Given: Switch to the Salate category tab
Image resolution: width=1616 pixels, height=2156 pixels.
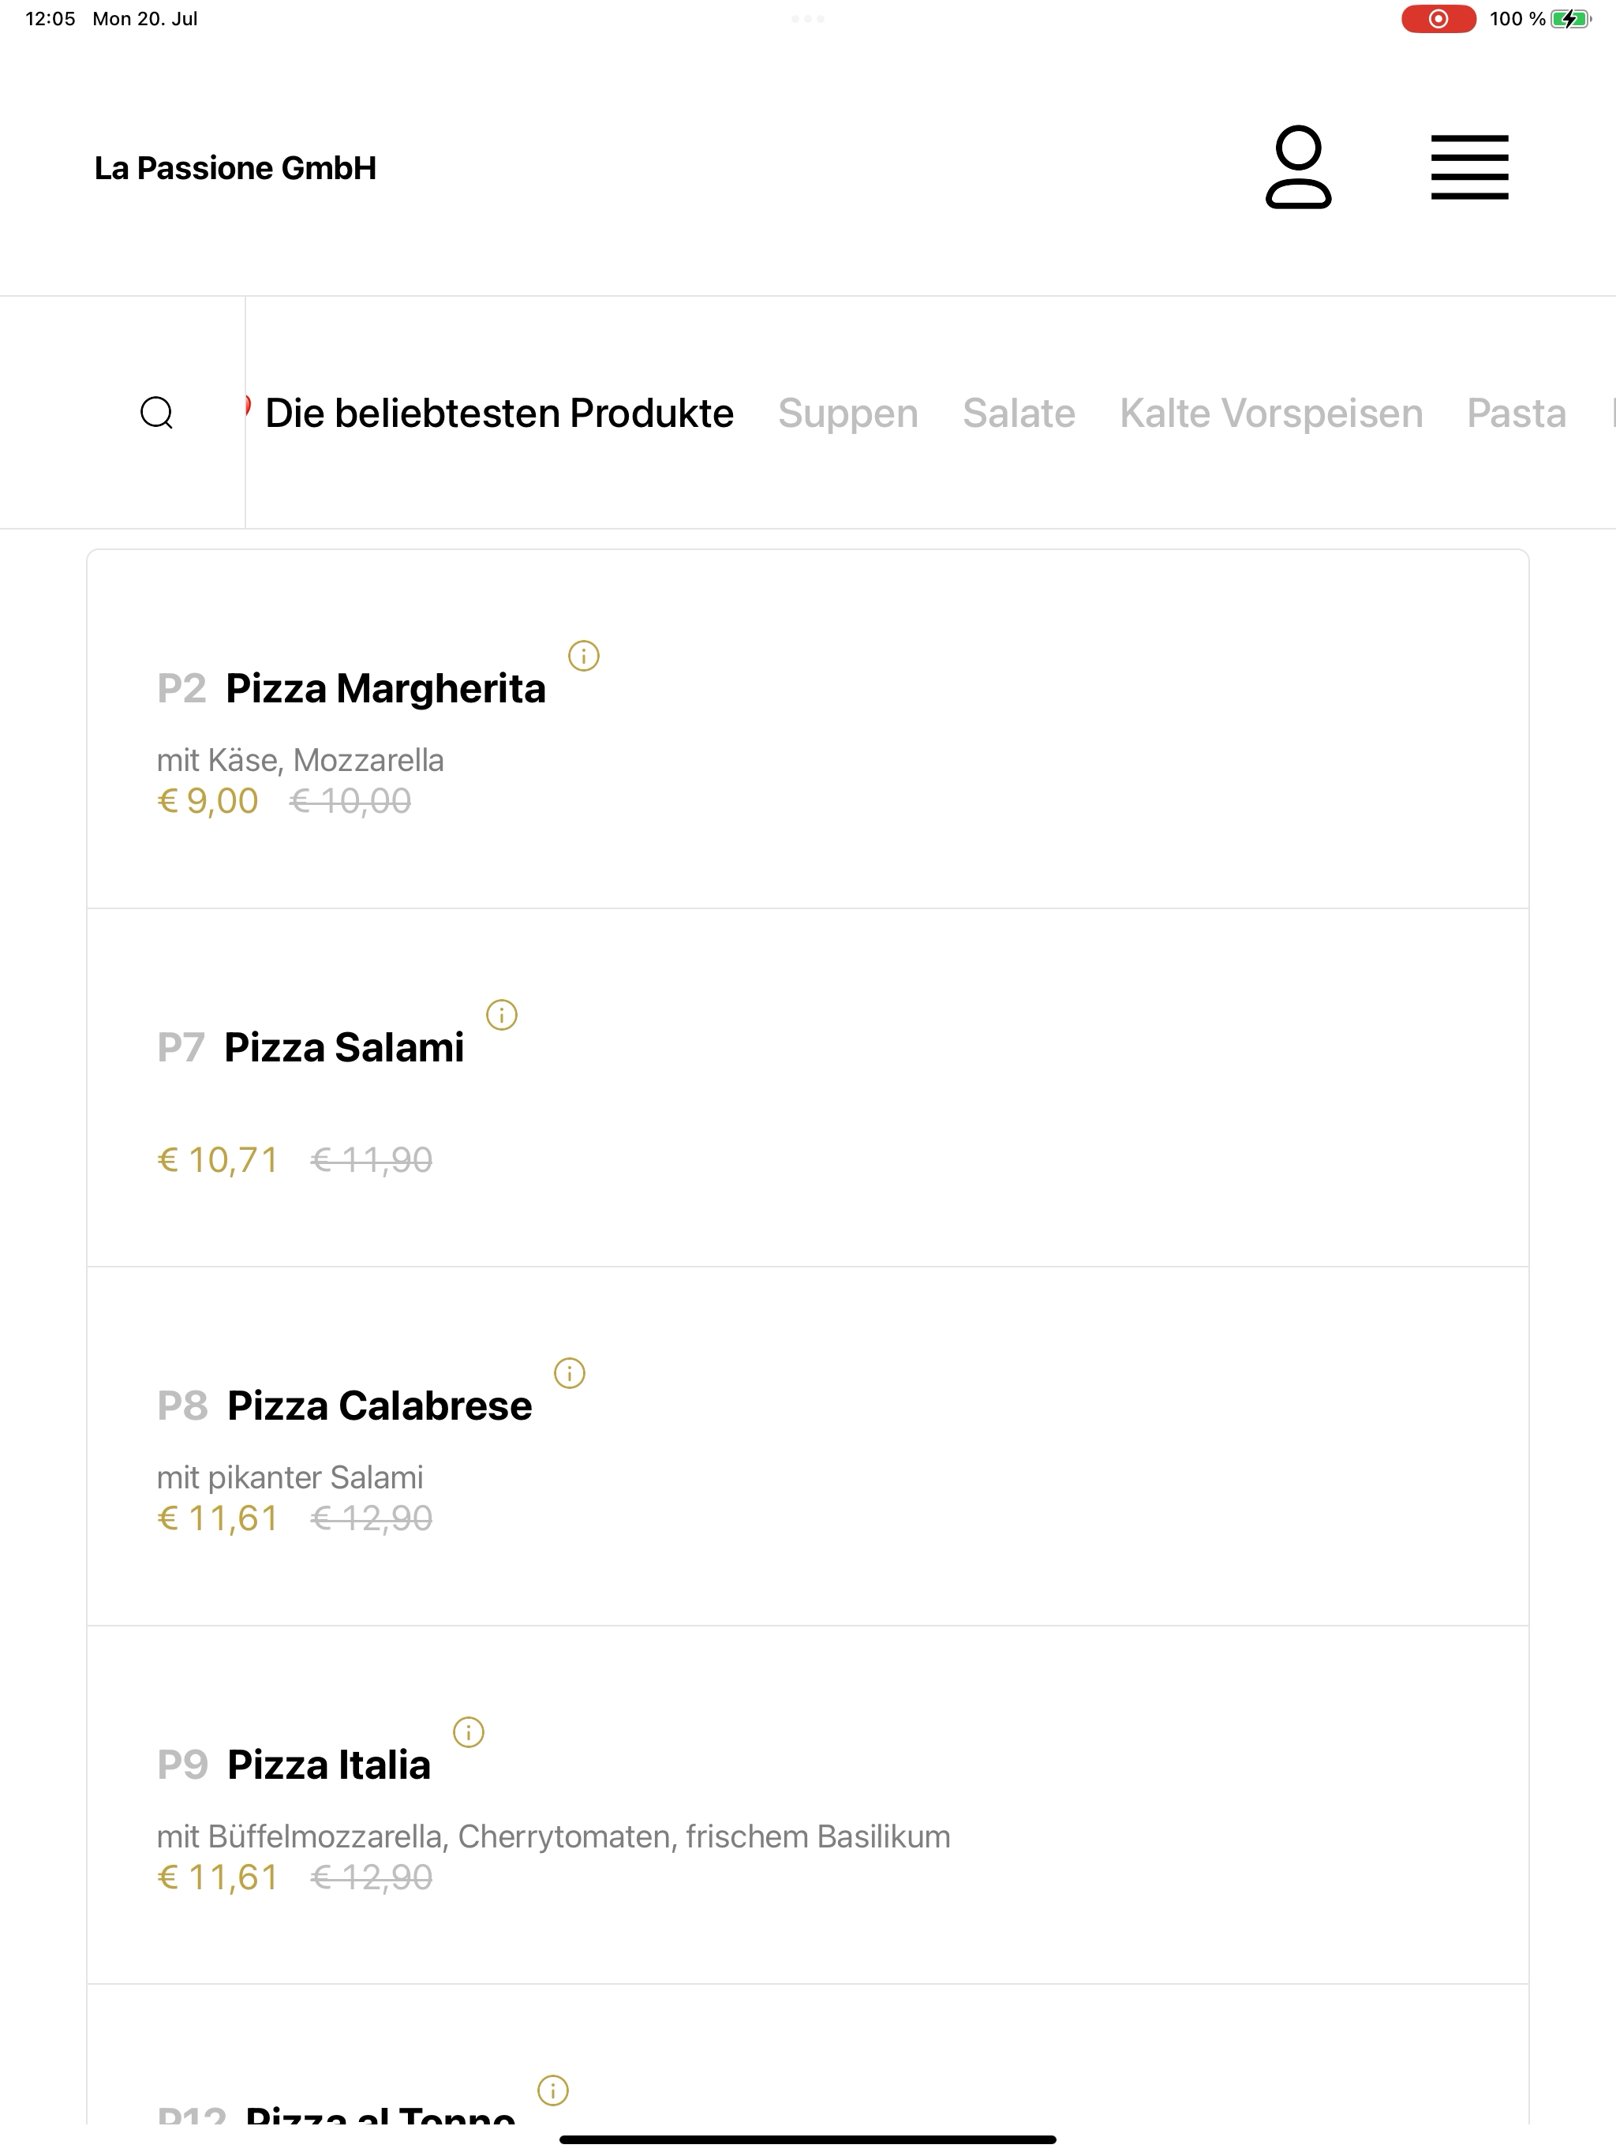Looking at the screenshot, I should click(1019, 414).
